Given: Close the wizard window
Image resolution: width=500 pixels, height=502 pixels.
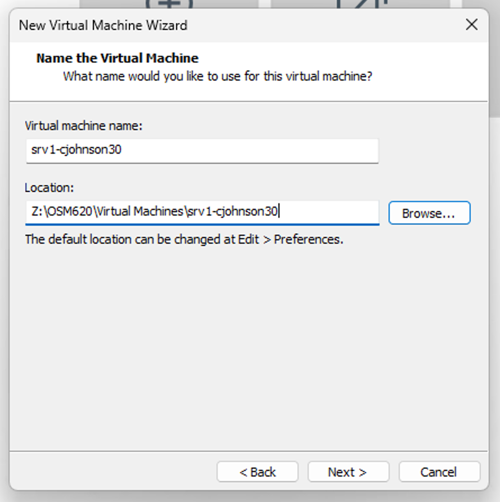Looking at the screenshot, I should point(471,25).
